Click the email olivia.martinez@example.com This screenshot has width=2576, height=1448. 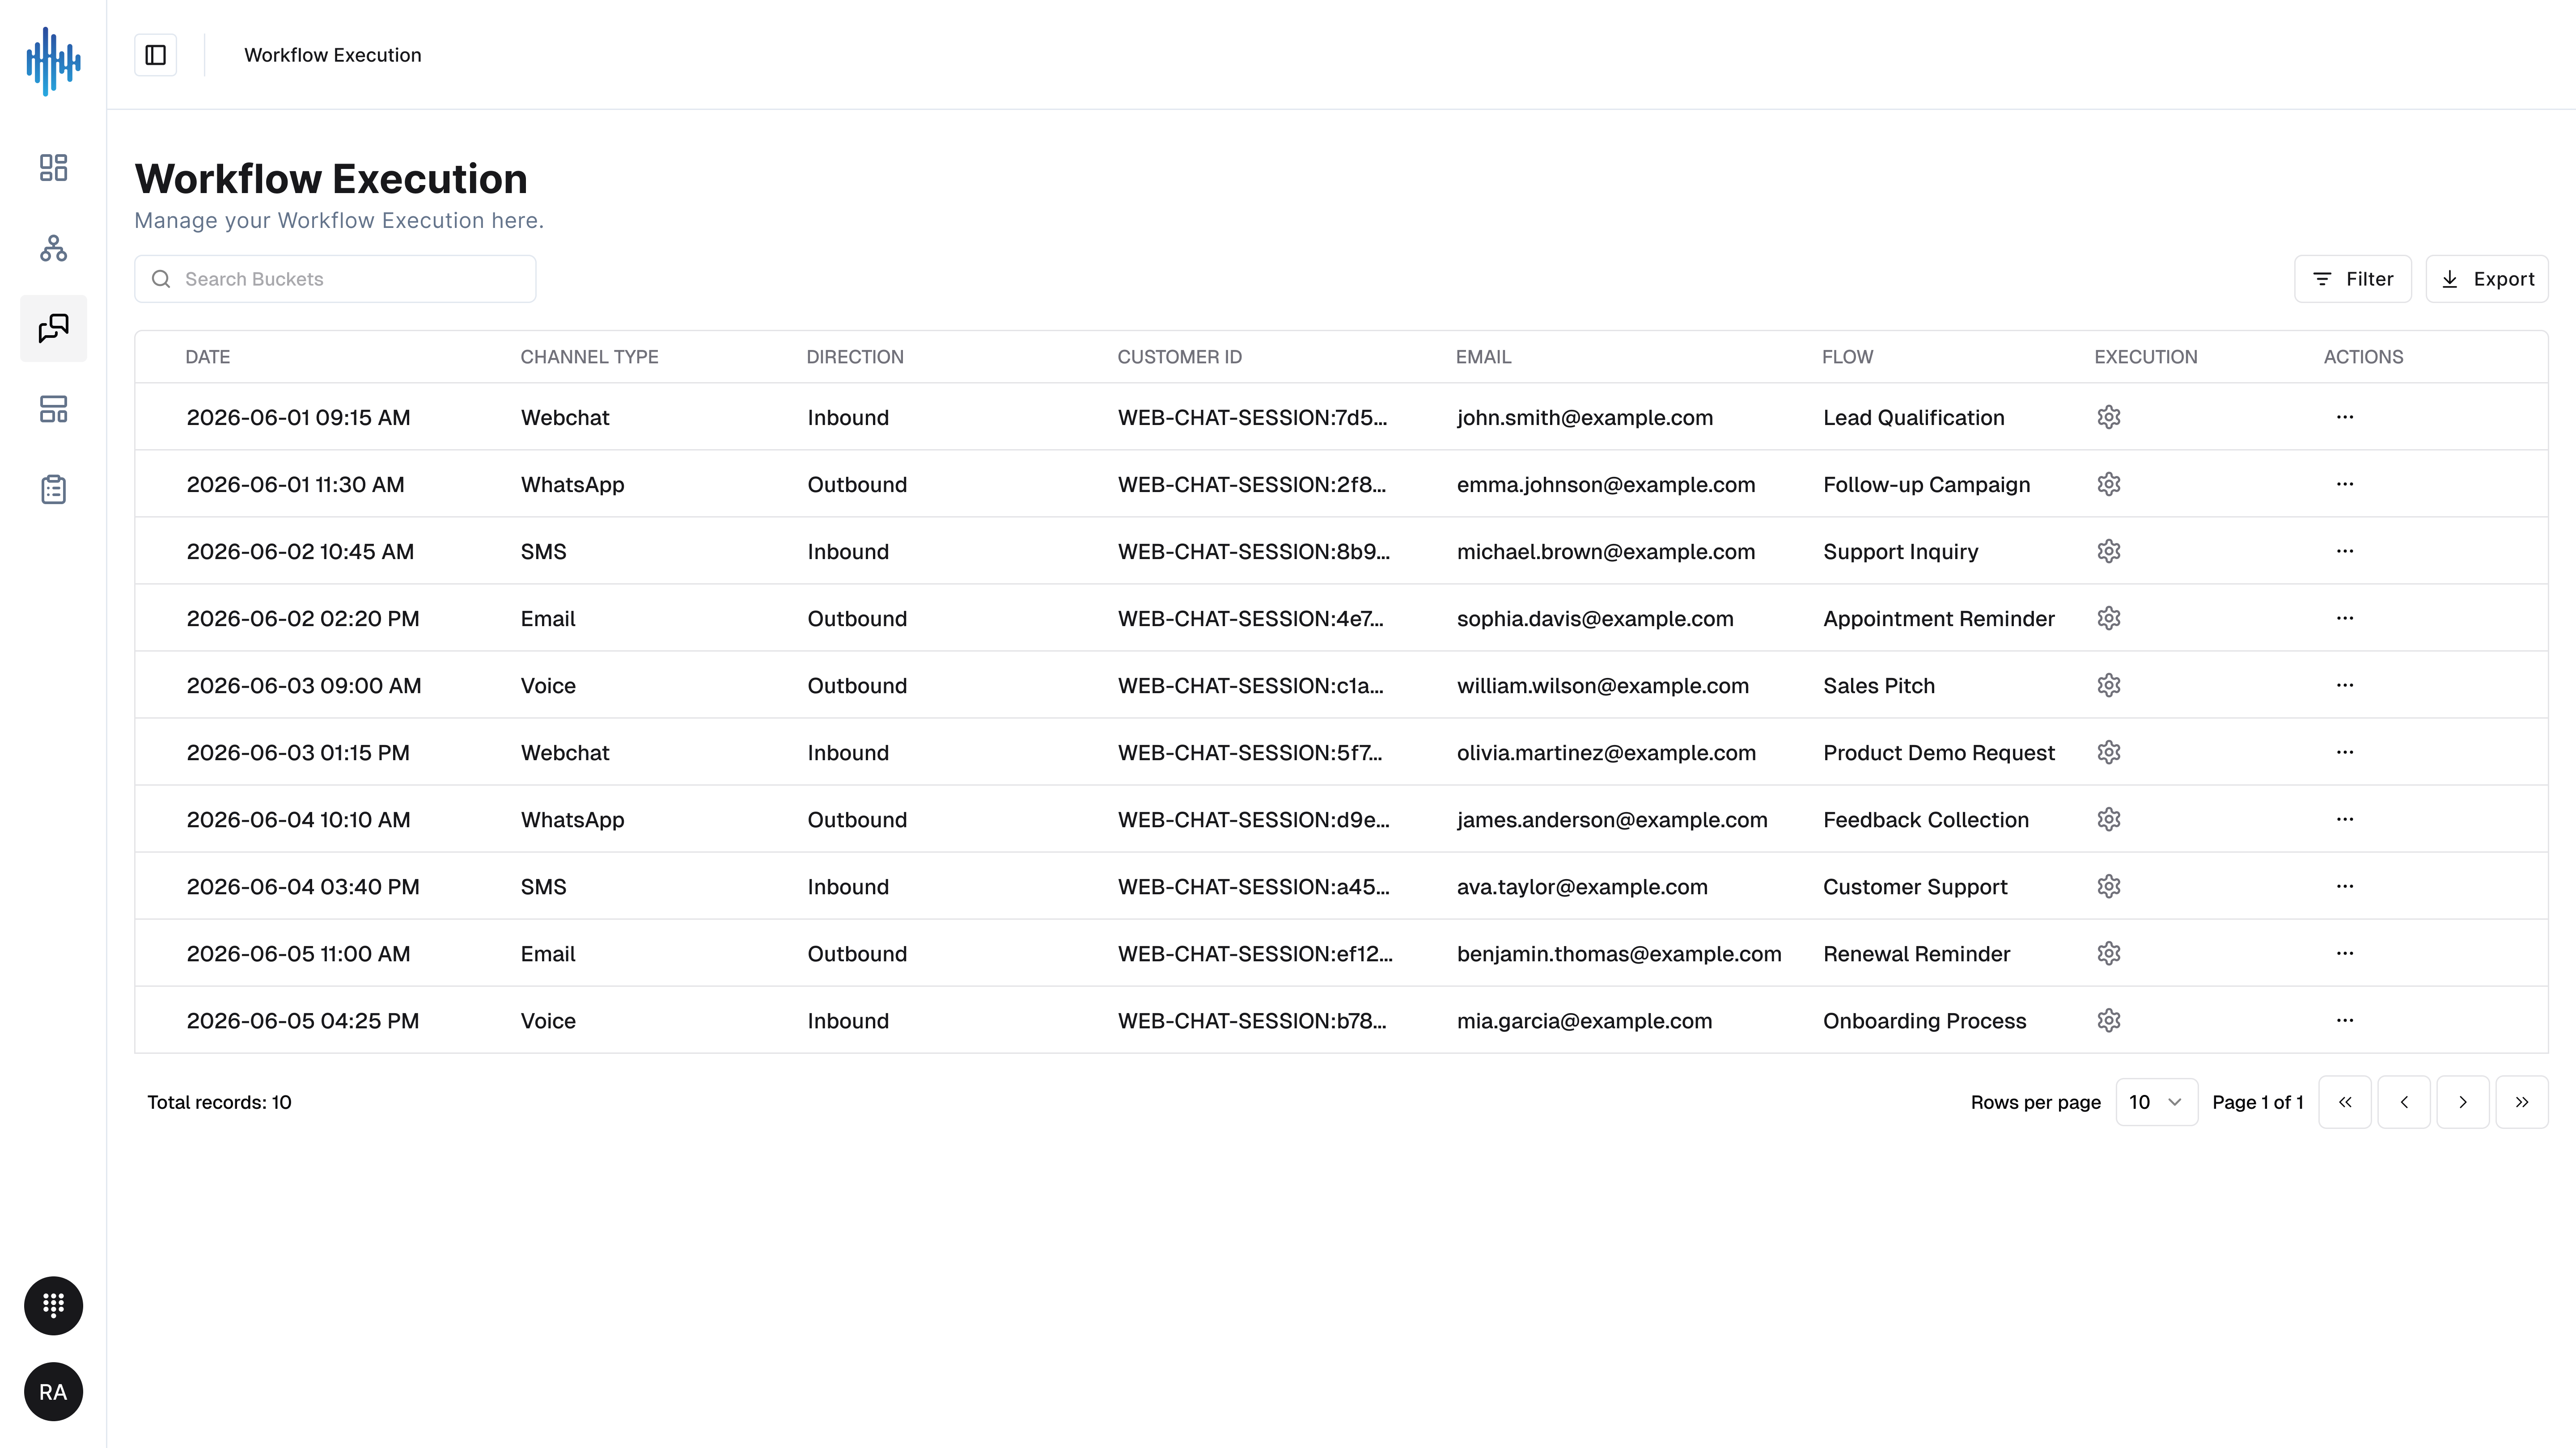click(x=1606, y=753)
